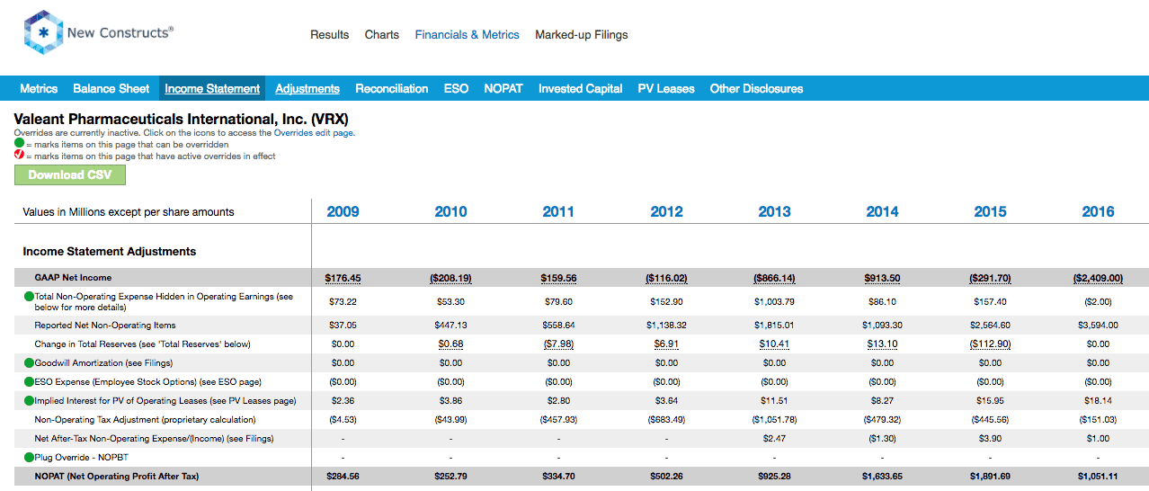The width and height of the screenshot is (1149, 491).
Task: Click the 2009 year column header
Action: click(343, 211)
